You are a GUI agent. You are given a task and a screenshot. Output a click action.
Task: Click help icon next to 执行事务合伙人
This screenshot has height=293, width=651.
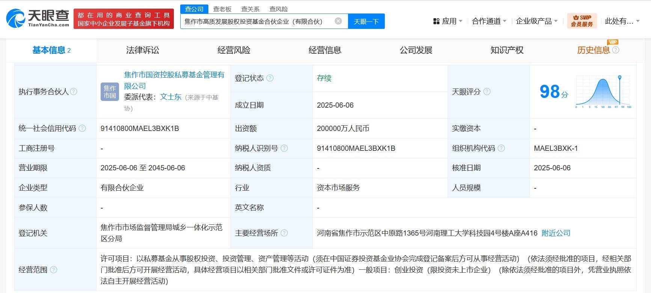(x=74, y=92)
